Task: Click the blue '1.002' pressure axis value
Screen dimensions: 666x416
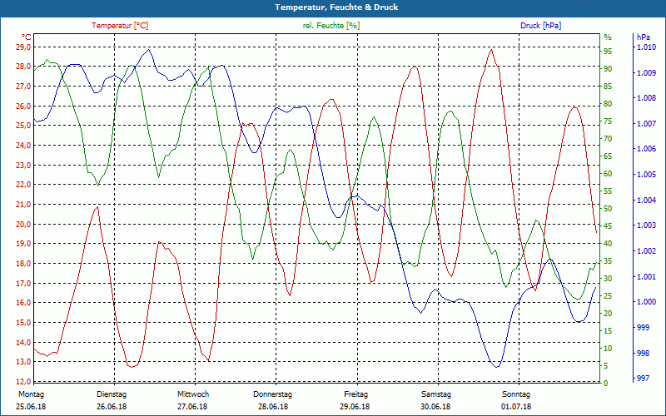Action: 646,251
